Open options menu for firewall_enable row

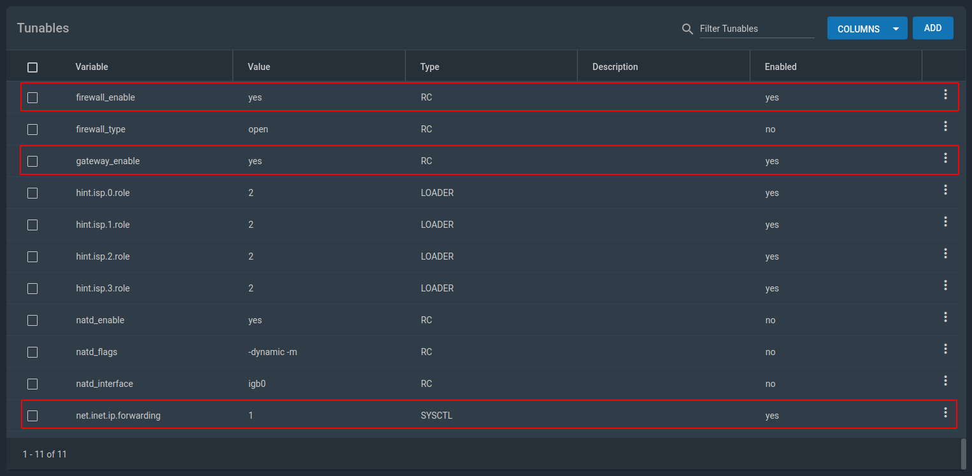click(x=945, y=94)
